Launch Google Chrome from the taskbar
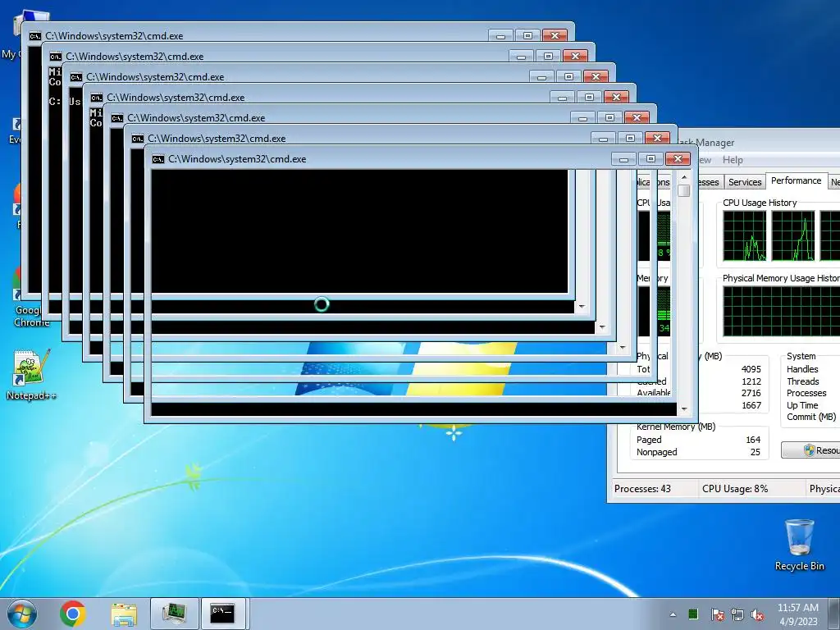Screen dimensions: 840x630 73,614
